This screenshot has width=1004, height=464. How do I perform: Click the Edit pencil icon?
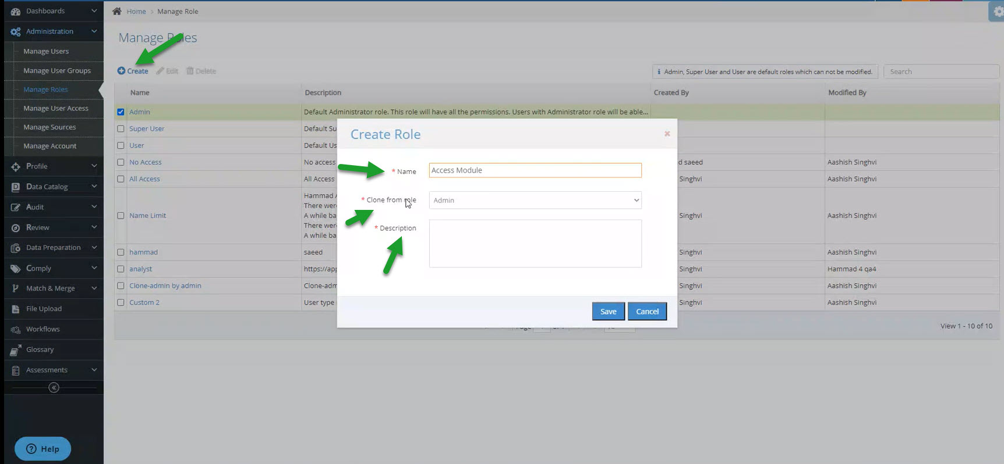coord(160,71)
